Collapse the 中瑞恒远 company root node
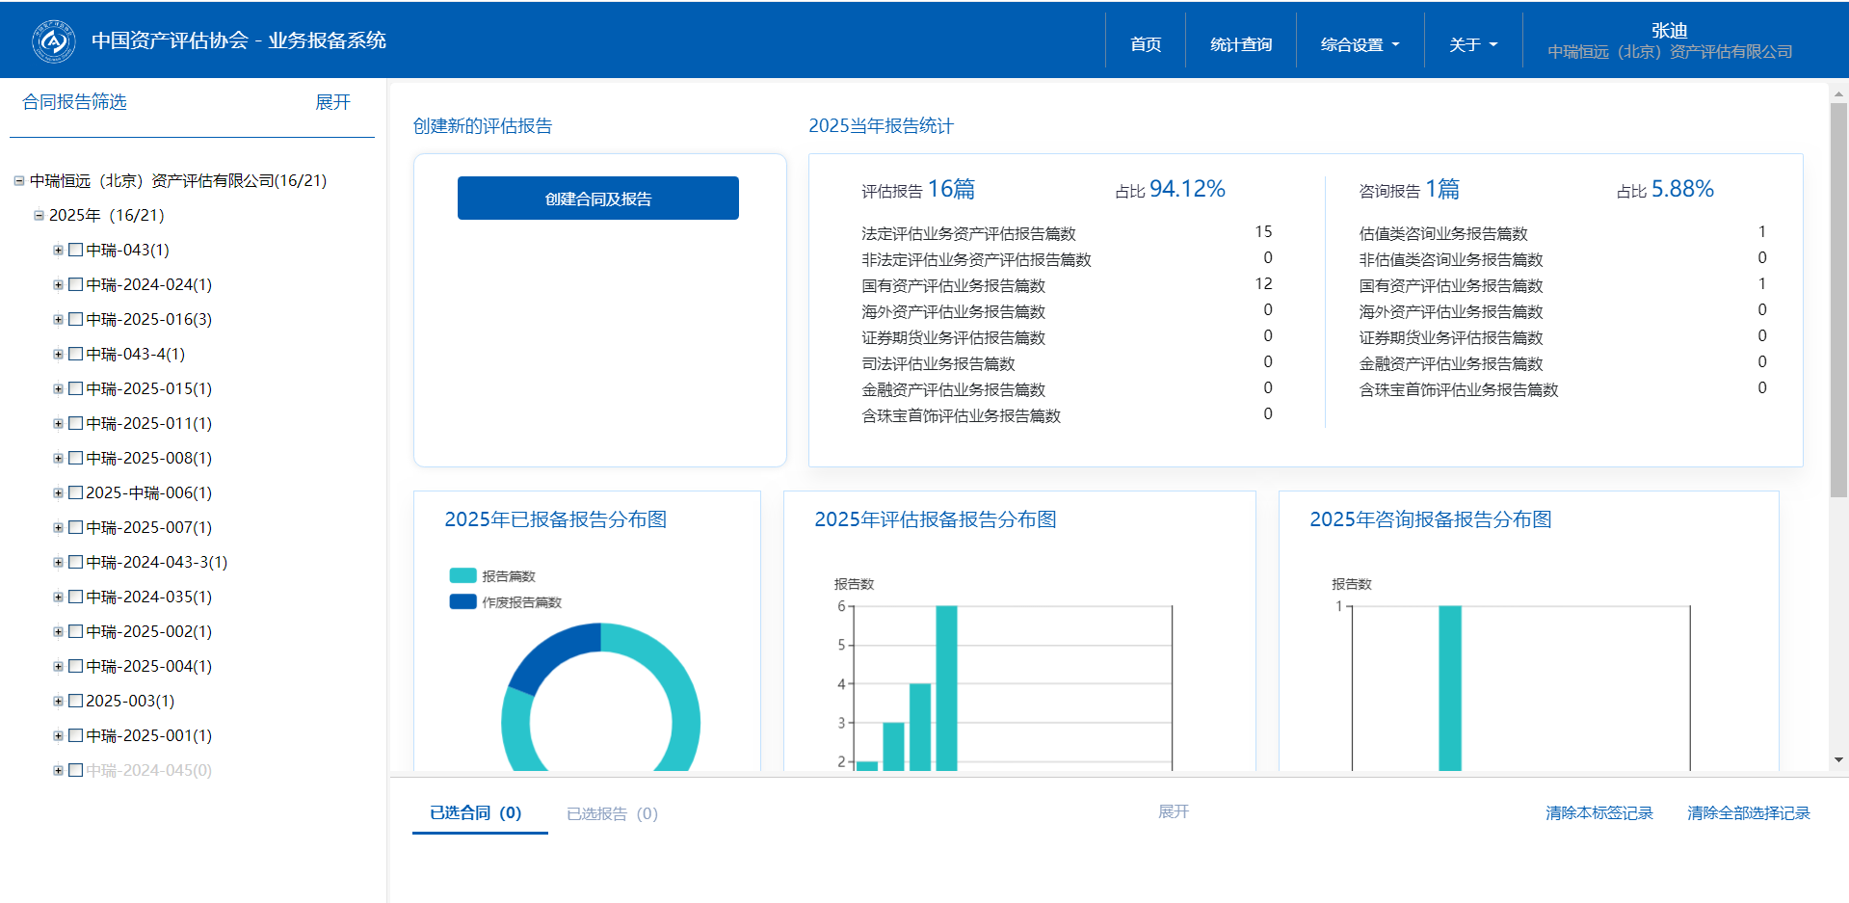The height and width of the screenshot is (903, 1849). (x=19, y=180)
